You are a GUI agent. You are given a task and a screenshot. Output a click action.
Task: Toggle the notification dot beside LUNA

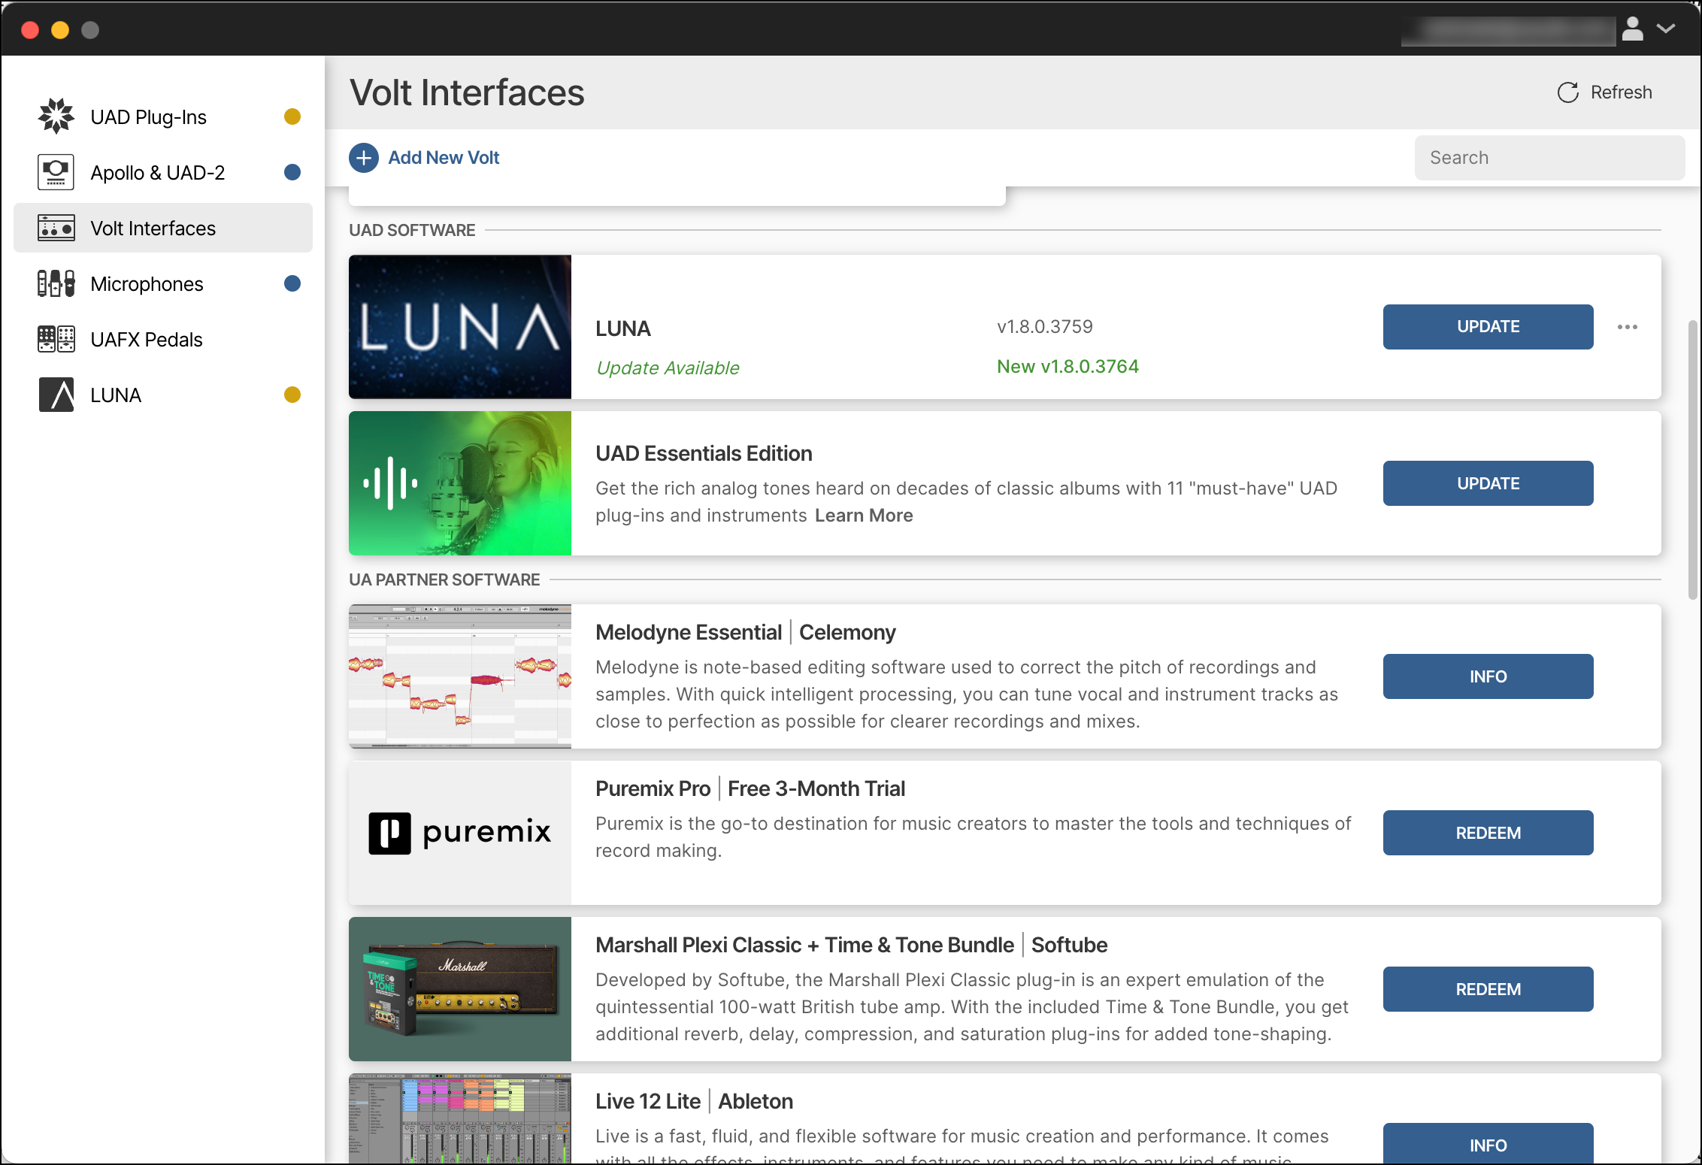(x=292, y=394)
